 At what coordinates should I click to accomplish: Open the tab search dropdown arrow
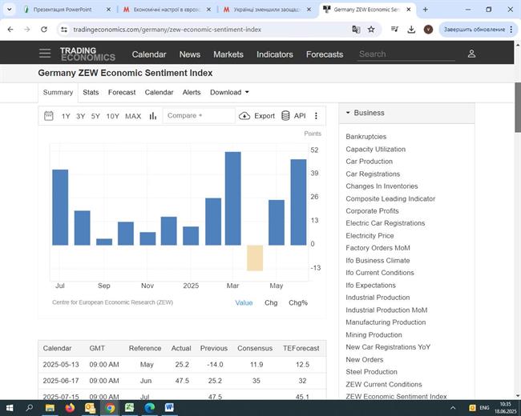tap(10, 10)
